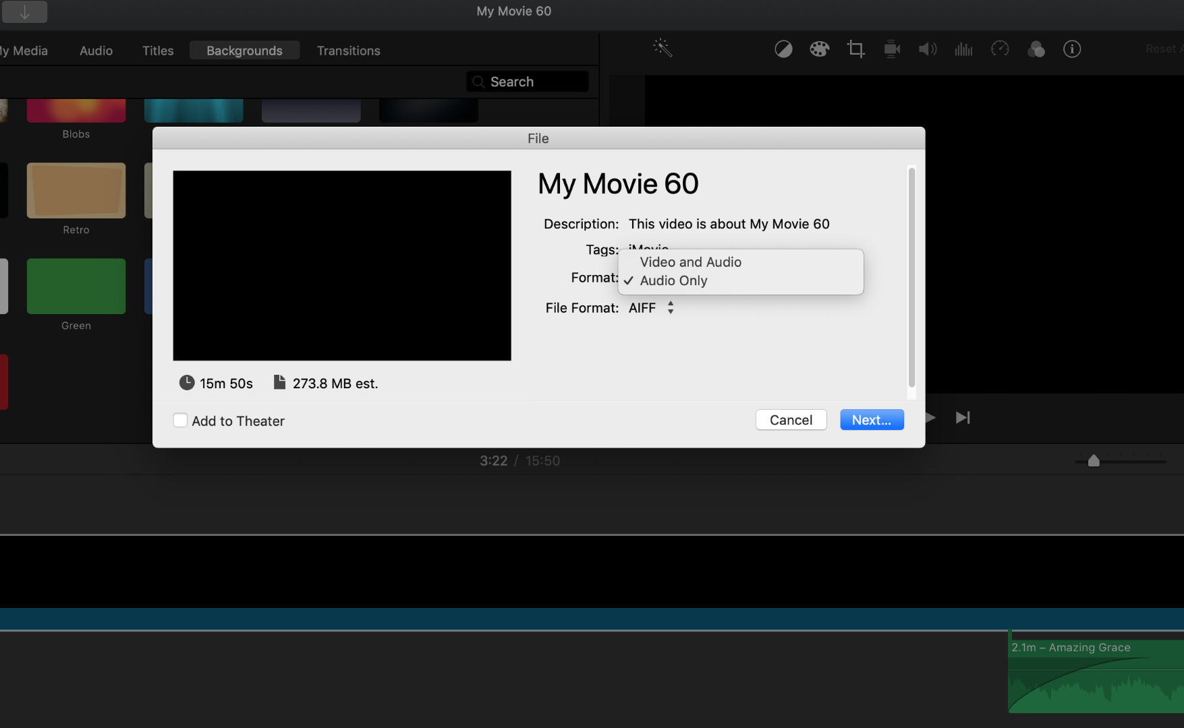Click the magic wand auto-enhance icon

pos(663,48)
